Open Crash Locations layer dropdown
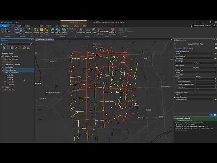 tap(213, 58)
